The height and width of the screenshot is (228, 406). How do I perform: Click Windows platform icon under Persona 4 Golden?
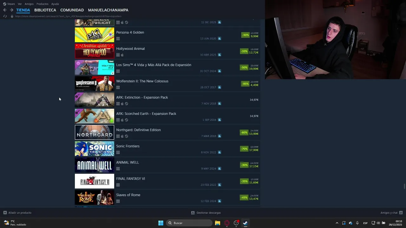(x=118, y=39)
